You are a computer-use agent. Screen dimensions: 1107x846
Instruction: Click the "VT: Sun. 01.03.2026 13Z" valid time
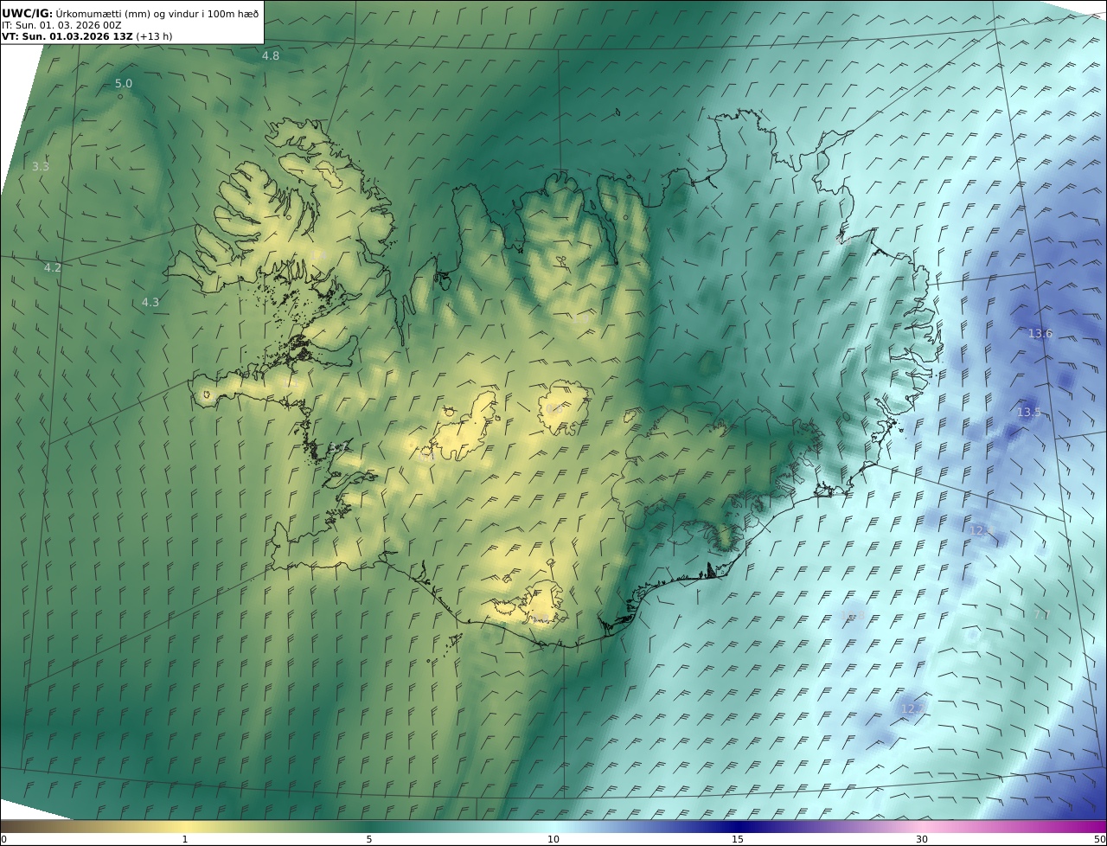click(x=67, y=36)
